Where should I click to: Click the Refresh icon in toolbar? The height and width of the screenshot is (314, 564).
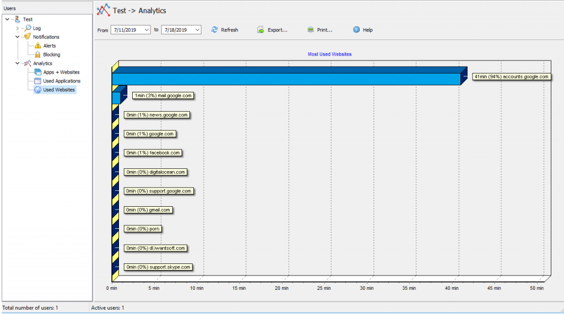tap(215, 30)
